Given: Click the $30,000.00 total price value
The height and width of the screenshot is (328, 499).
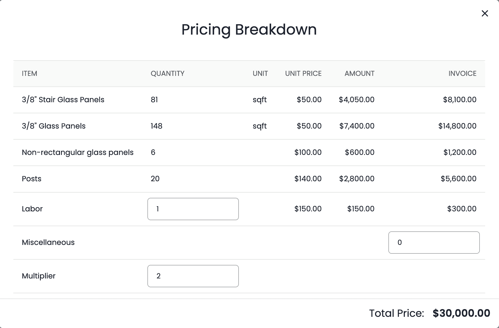Looking at the screenshot, I should [461, 313].
